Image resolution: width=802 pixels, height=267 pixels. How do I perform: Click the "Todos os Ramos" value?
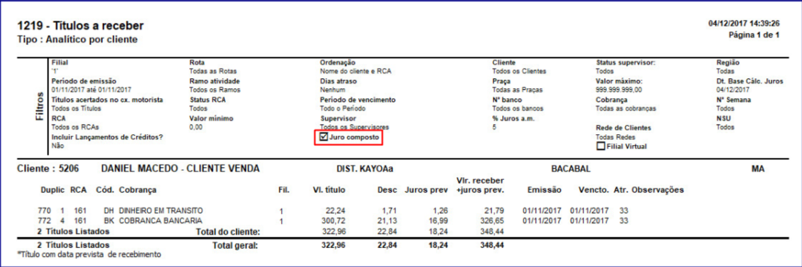[x=215, y=90]
